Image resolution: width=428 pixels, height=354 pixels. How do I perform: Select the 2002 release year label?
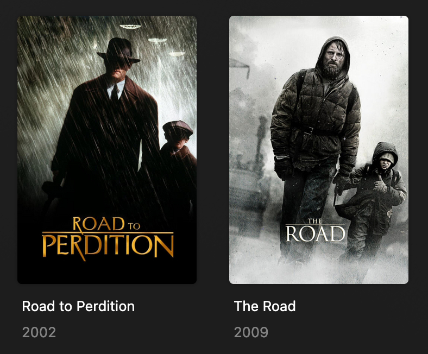[39, 332]
